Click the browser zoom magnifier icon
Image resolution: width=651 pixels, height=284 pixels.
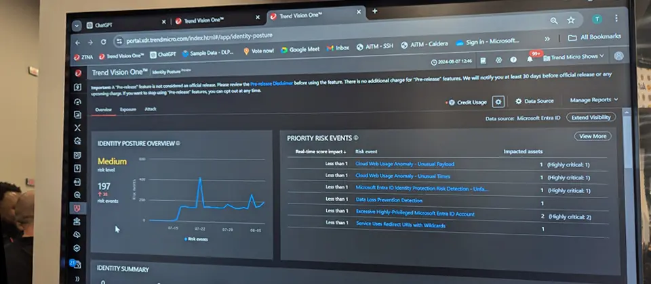point(554,21)
